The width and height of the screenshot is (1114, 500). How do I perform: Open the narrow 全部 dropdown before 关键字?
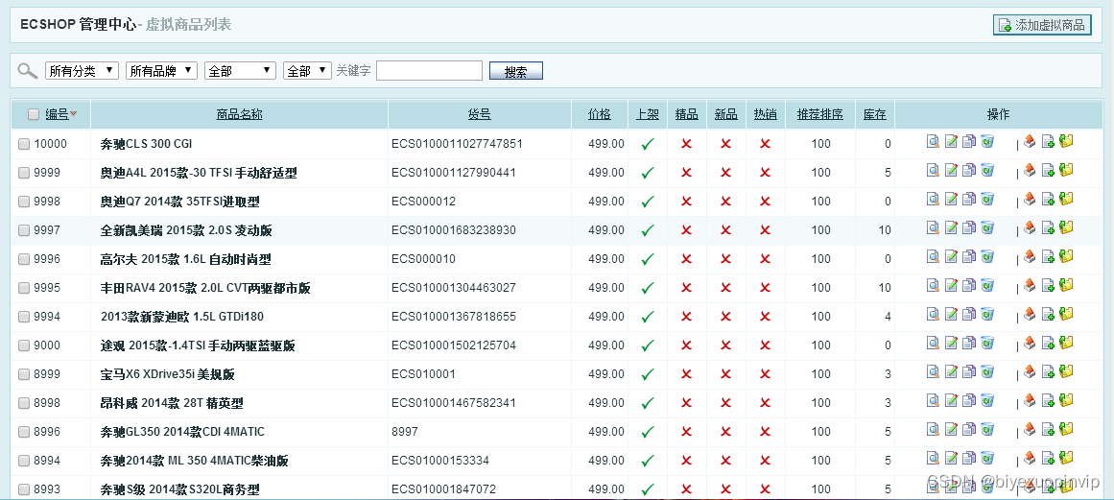click(x=307, y=70)
